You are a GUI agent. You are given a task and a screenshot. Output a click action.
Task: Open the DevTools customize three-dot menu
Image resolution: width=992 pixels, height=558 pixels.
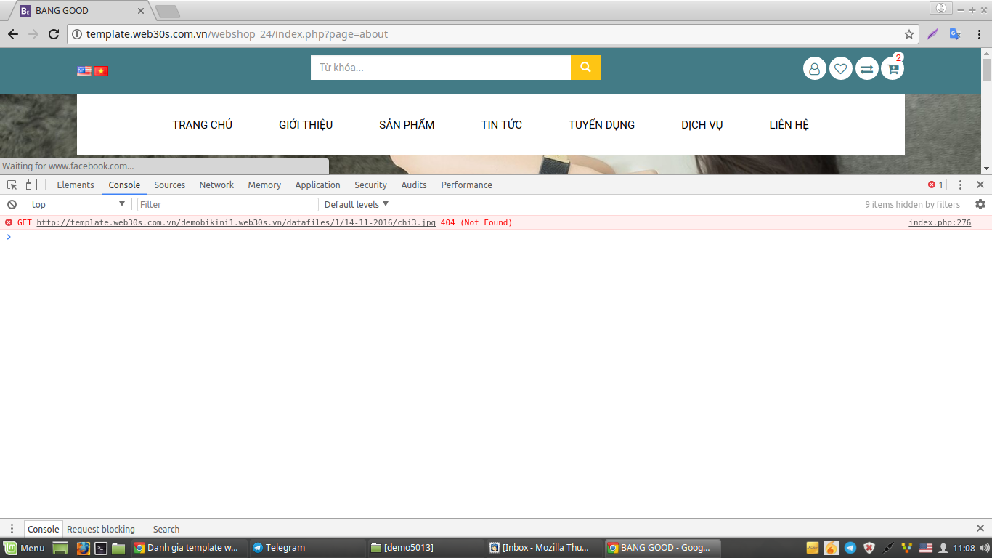[x=960, y=185]
